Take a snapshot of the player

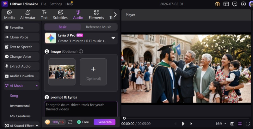point(232,124)
